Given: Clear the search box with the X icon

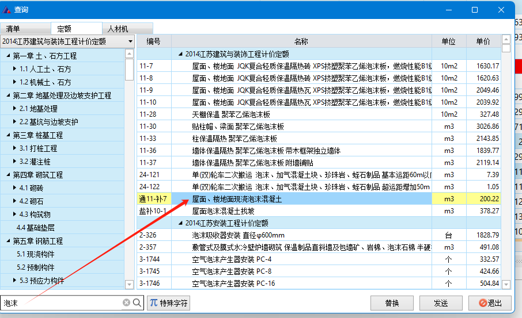Looking at the screenshot, I should click(126, 302).
